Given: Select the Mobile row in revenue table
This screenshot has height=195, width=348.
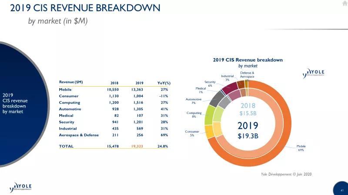Looking at the screenshot, I should point(114,90).
